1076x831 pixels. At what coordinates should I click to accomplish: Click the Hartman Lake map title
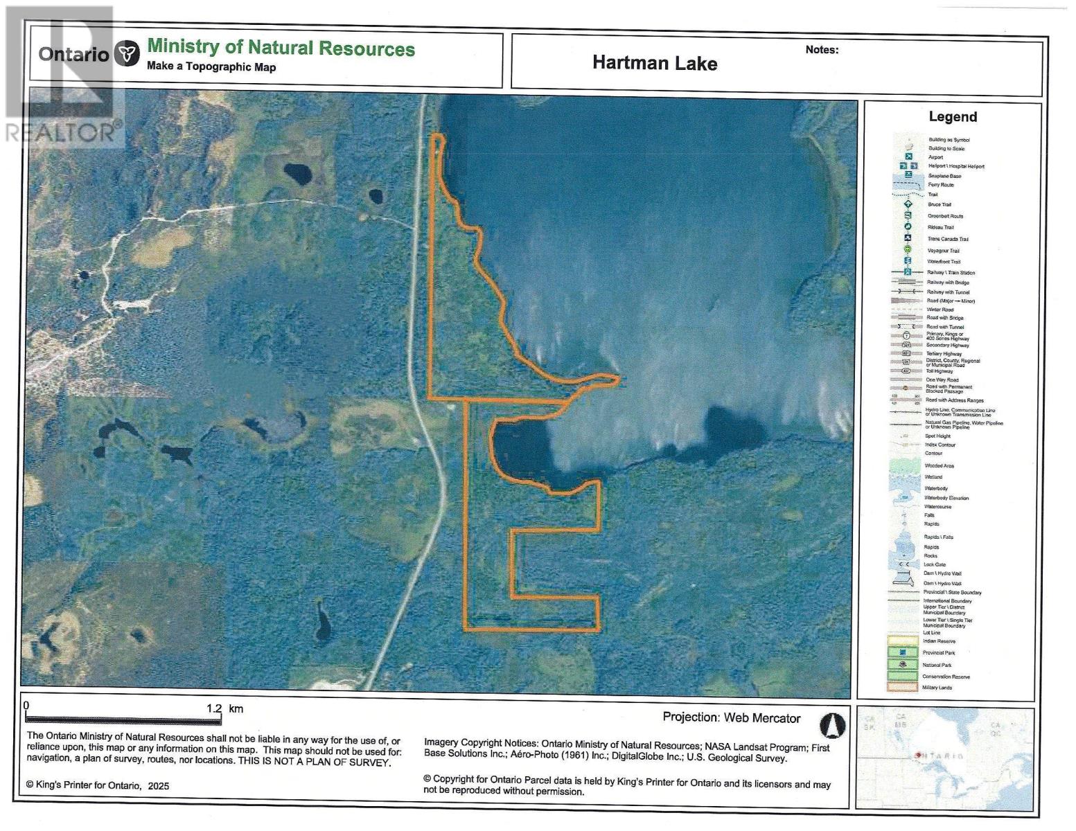(x=654, y=63)
